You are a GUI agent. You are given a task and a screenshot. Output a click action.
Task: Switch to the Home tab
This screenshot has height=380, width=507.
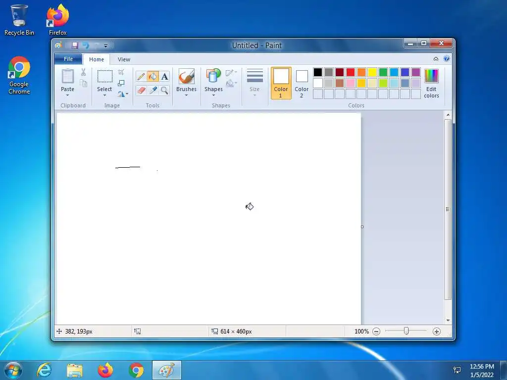click(97, 59)
